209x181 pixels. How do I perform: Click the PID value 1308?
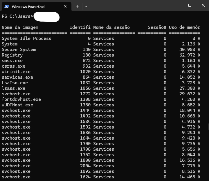click(85, 99)
